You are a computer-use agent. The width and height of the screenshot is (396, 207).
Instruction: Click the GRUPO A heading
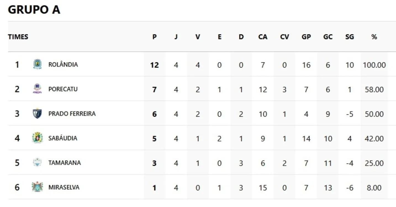click(x=34, y=10)
